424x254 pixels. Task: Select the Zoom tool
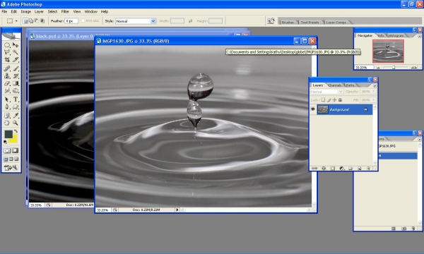[x=16, y=123]
